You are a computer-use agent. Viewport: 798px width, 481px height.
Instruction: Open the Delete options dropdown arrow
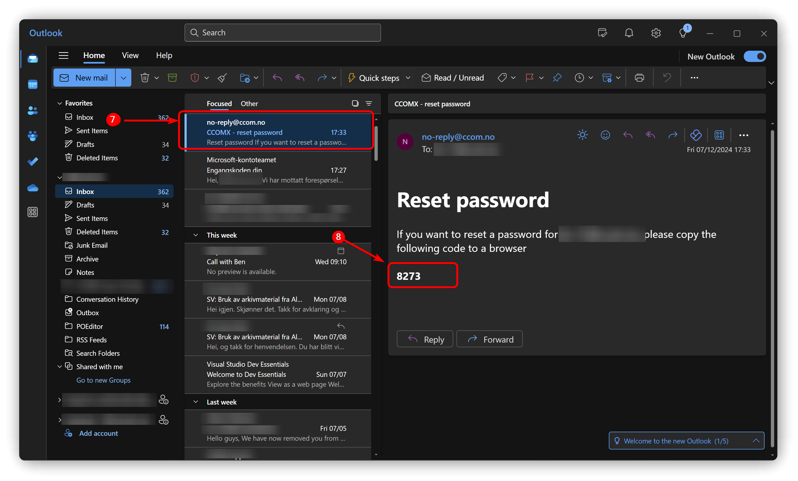157,78
